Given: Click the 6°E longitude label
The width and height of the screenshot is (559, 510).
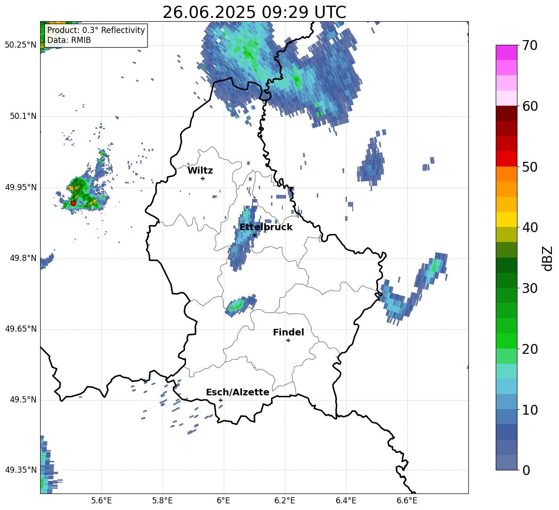Looking at the screenshot, I should [224, 501].
